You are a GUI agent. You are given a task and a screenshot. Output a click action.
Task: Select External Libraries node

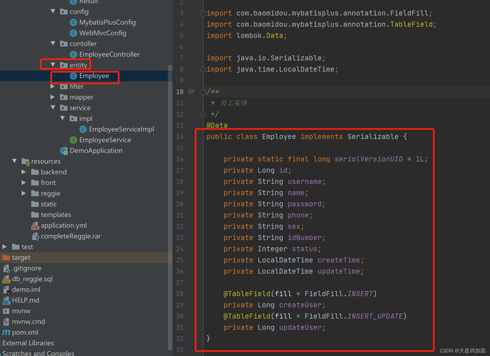[x=28, y=343]
